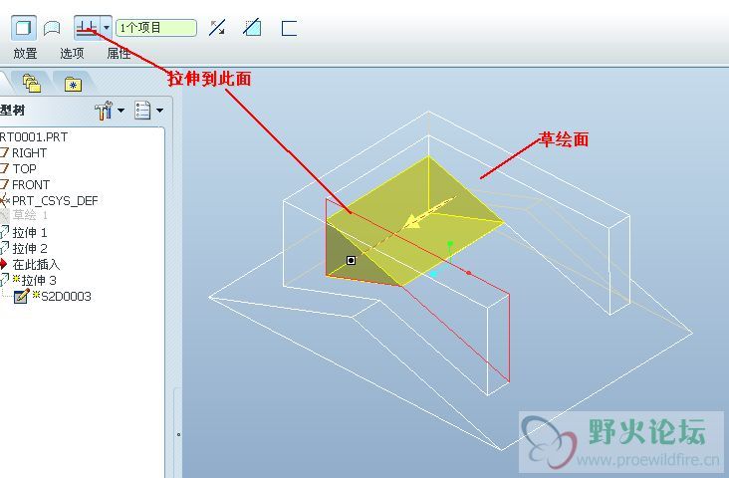Screen dimensions: 729x478
Task: Click the '1个项目' reference collector field
Action: (x=156, y=28)
